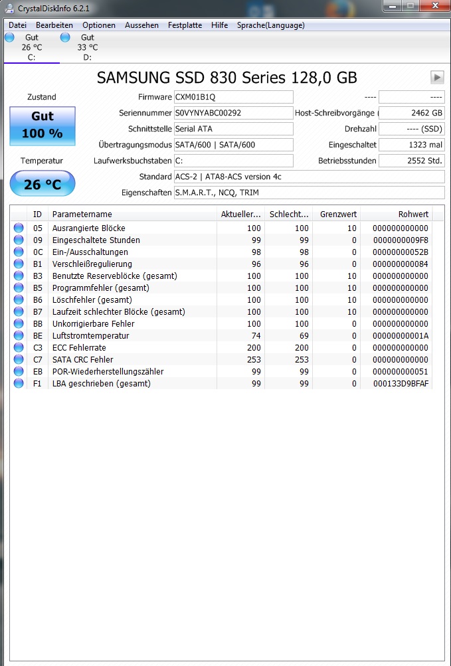Image resolution: width=451 pixels, height=666 pixels.
Task: Click the Seriennummer field
Action: [x=233, y=113]
